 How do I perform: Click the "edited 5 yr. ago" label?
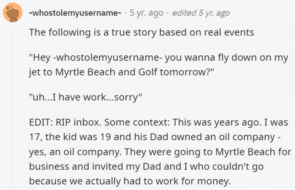tap(201, 13)
